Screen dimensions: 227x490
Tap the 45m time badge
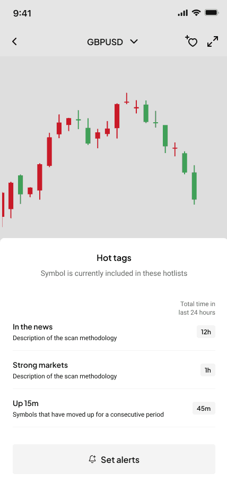[x=204, y=408]
